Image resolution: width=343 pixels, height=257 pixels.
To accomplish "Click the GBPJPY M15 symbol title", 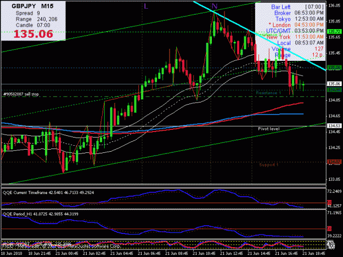I will [32, 6].
